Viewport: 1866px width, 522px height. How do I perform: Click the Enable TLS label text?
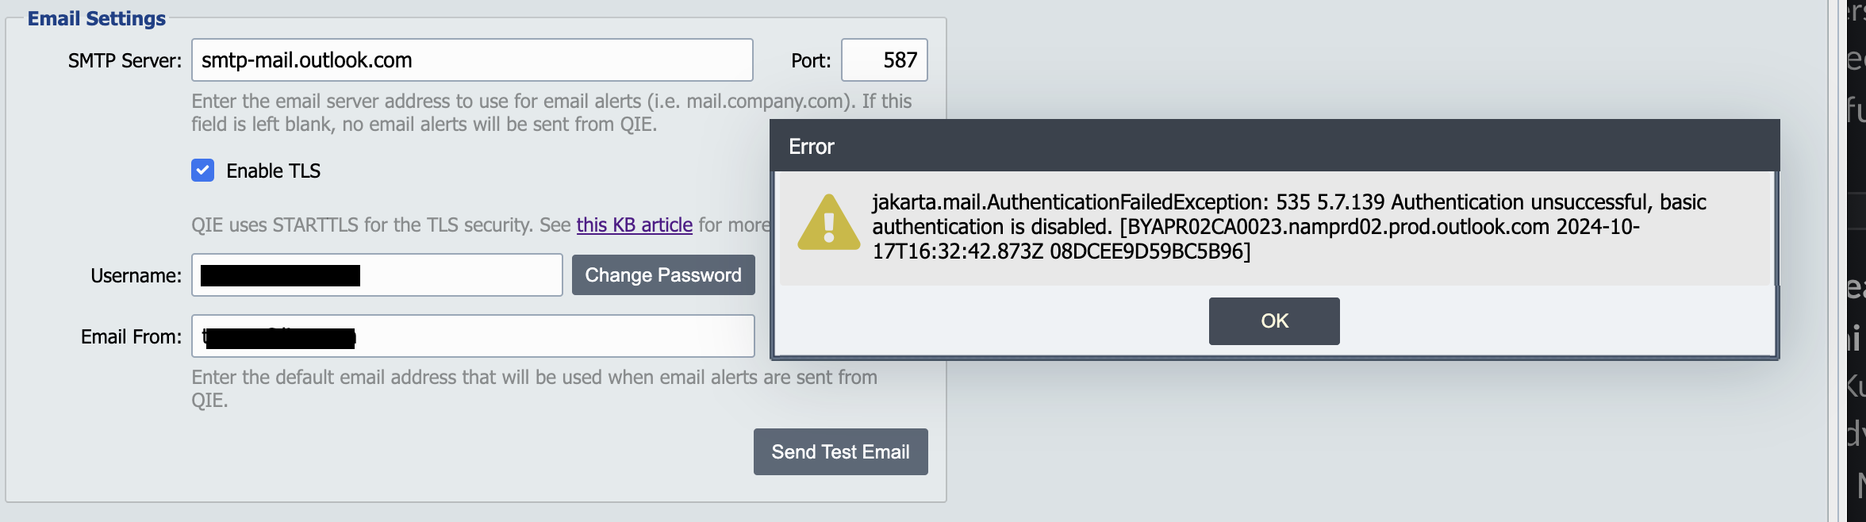[273, 171]
